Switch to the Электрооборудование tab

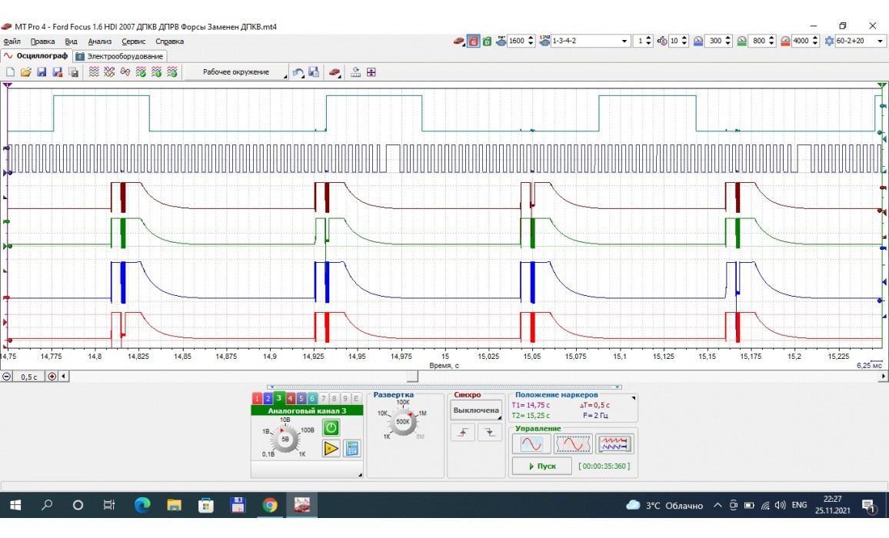(x=120, y=56)
